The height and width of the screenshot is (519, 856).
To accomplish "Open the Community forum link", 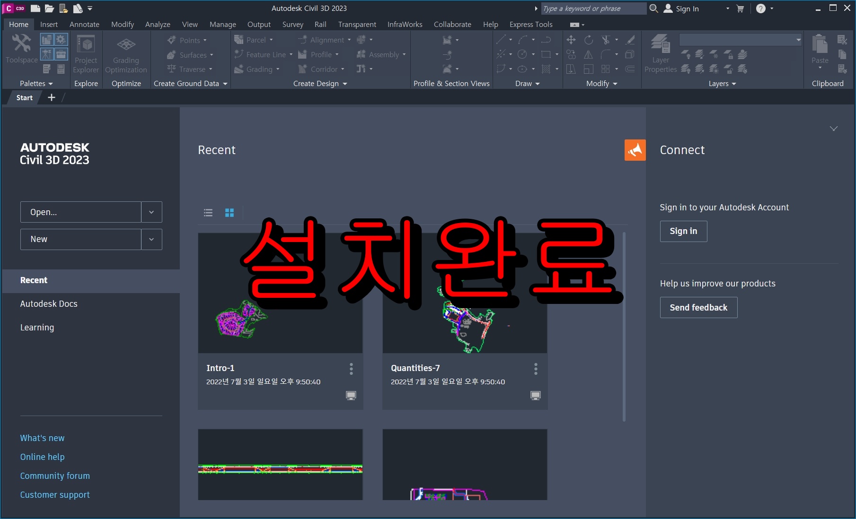I will [x=55, y=476].
